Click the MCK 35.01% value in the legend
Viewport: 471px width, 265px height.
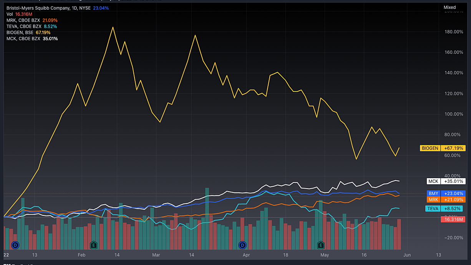click(x=51, y=38)
